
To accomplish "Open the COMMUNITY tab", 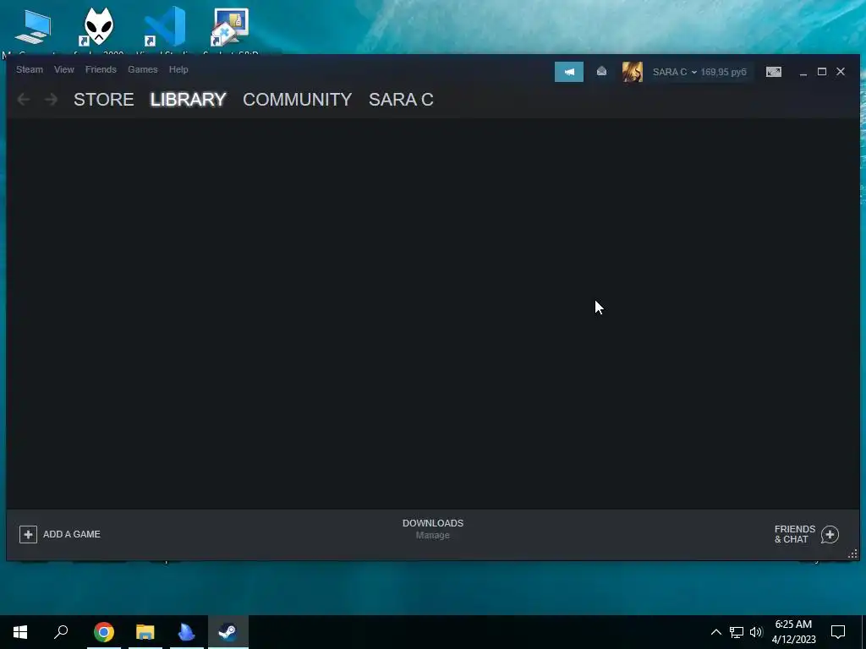I will (x=297, y=100).
